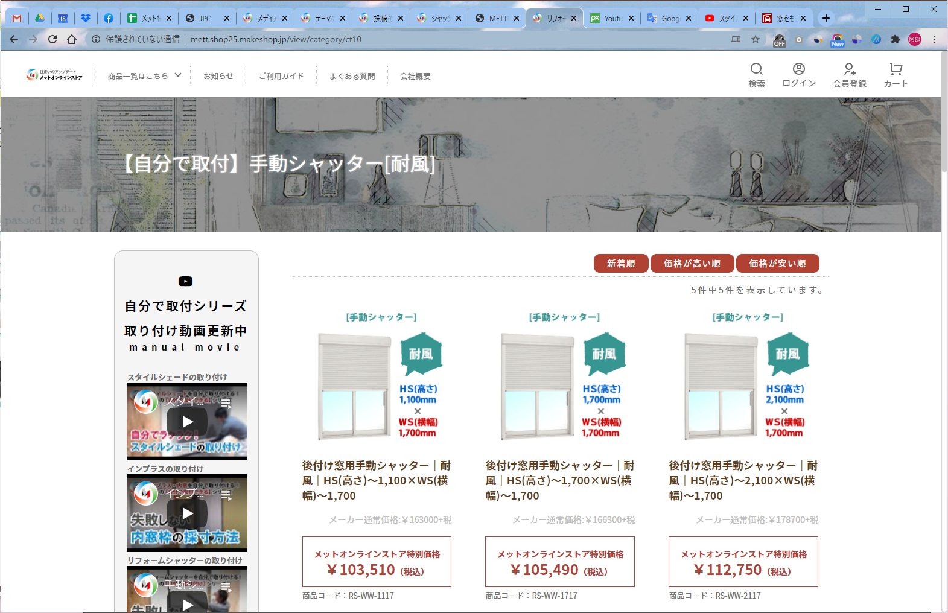Screen dimensions: 948x613
Task: Click the browser reload button
Action: 52,39
